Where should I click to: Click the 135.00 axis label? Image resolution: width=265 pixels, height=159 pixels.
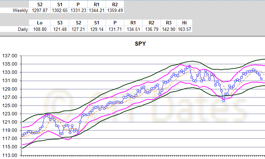pos(10,64)
